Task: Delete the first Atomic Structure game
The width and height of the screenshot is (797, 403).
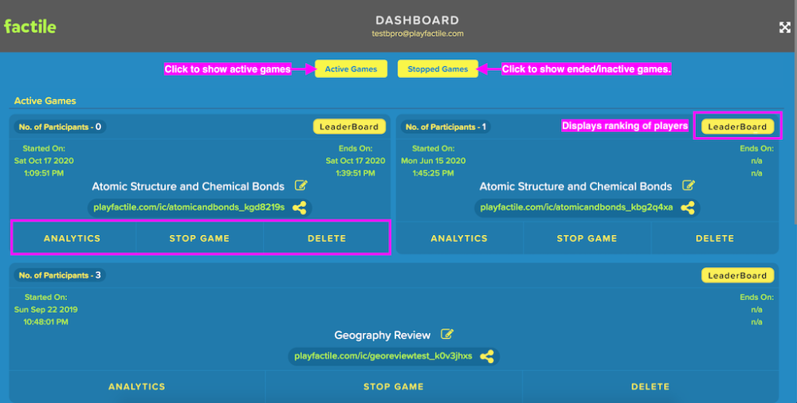Action: (327, 238)
